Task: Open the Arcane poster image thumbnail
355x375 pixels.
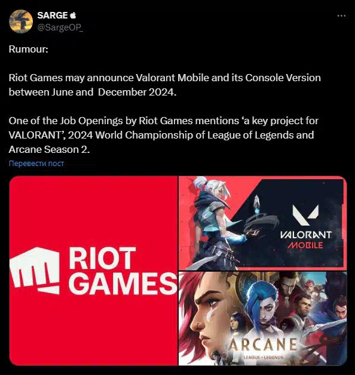Action: [262, 318]
